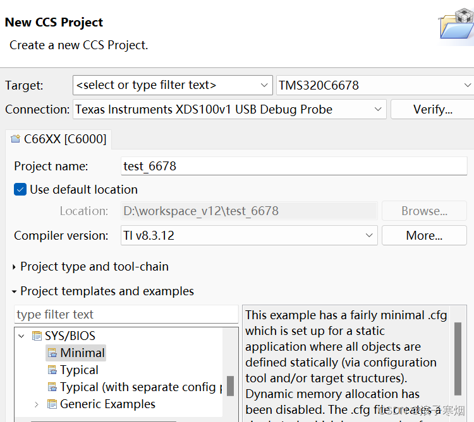Open the Compiler version dropdown
The width and height of the screenshot is (474, 422).
pyautogui.click(x=369, y=235)
